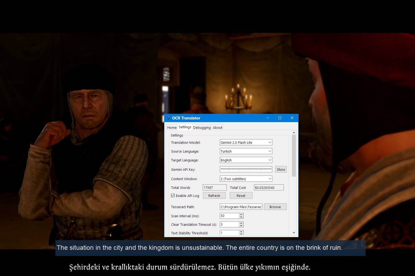This screenshot has height=276, width=415.
Task: Click the Clear Translation Timeout input
Action: point(229,224)
